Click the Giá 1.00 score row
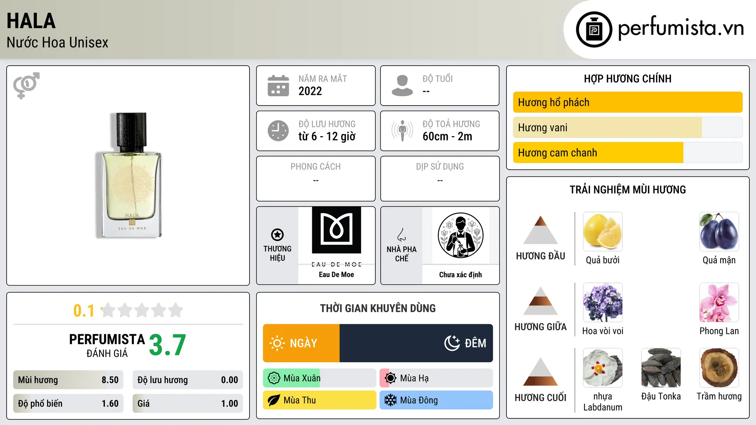Screen dimensions: 756x425 pyautogui.click(x=188, y=404)
